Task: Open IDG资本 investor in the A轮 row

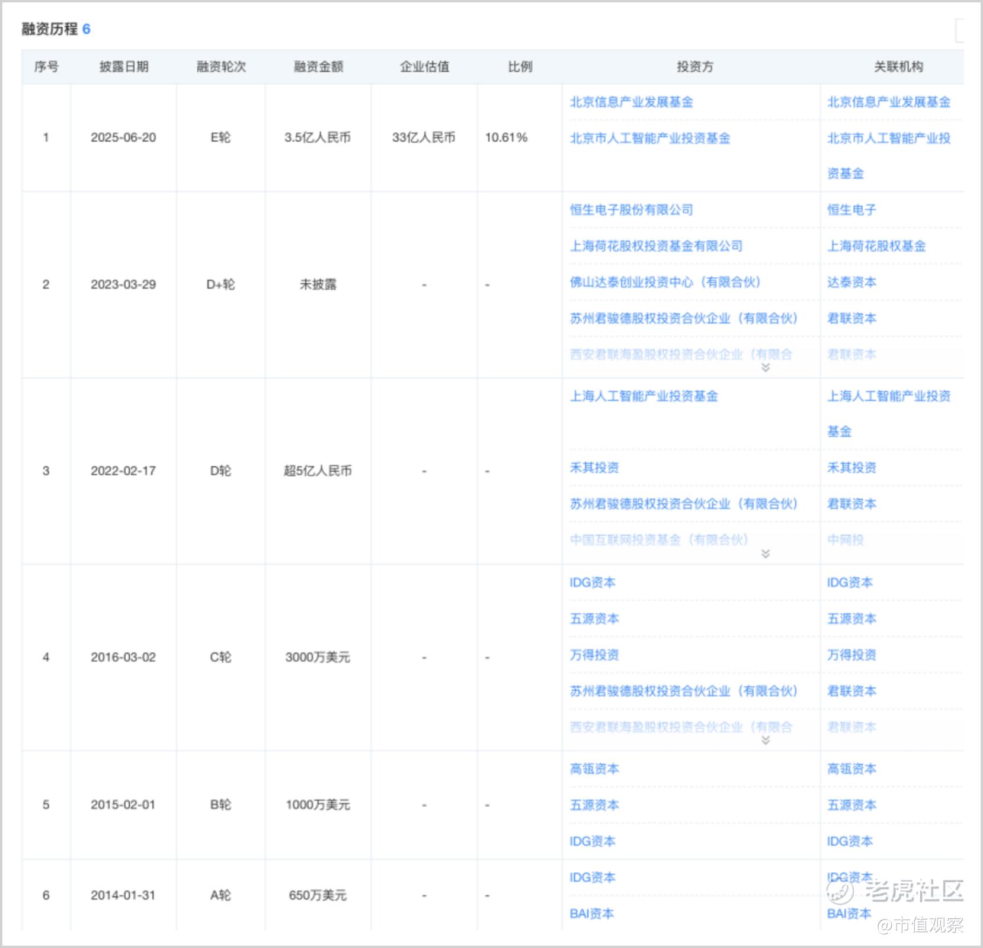Action: 593,877
